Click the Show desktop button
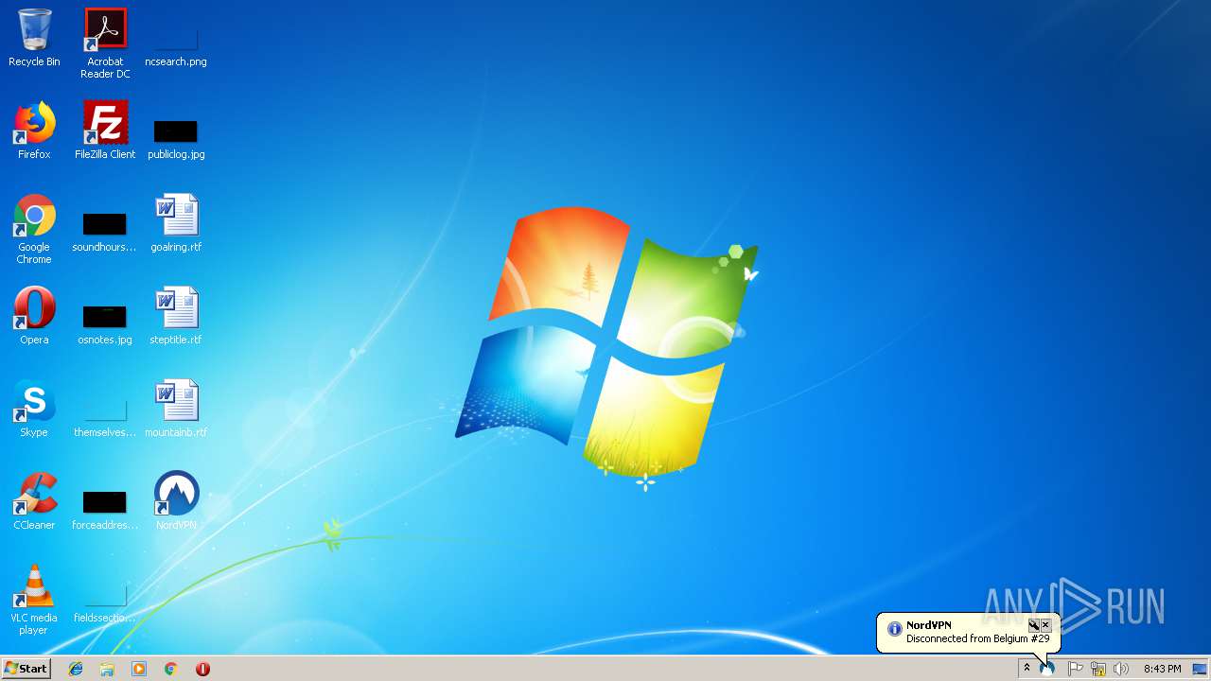 1200,669
